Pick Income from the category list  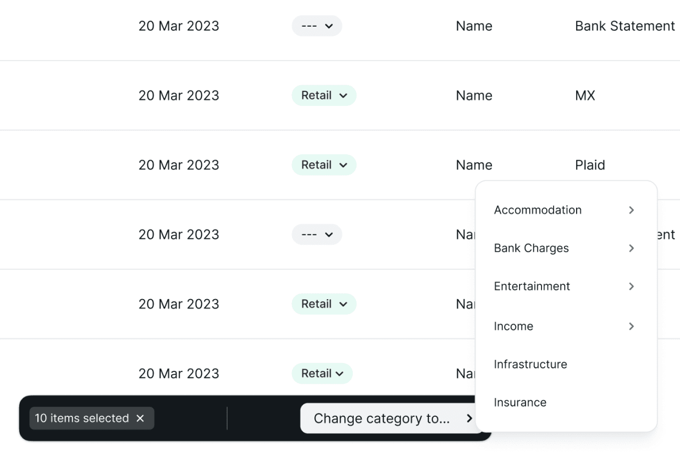click(513, 326)
